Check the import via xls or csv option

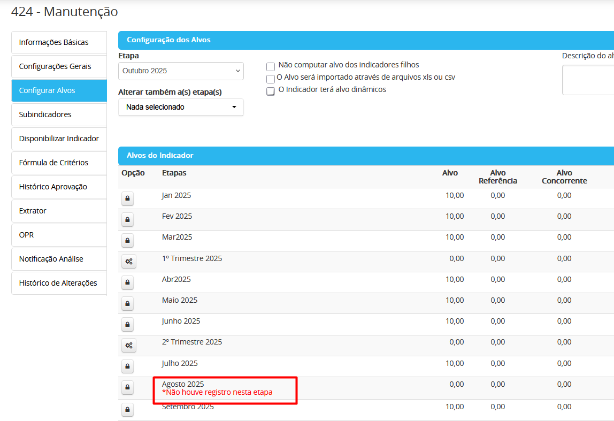tap(271, 79)
